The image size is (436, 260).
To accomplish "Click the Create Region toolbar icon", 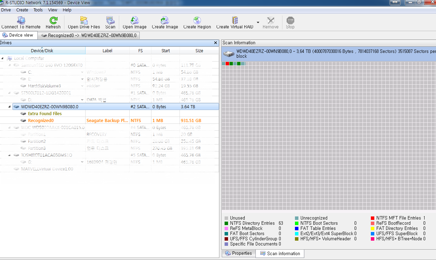I will click(197, 20).
